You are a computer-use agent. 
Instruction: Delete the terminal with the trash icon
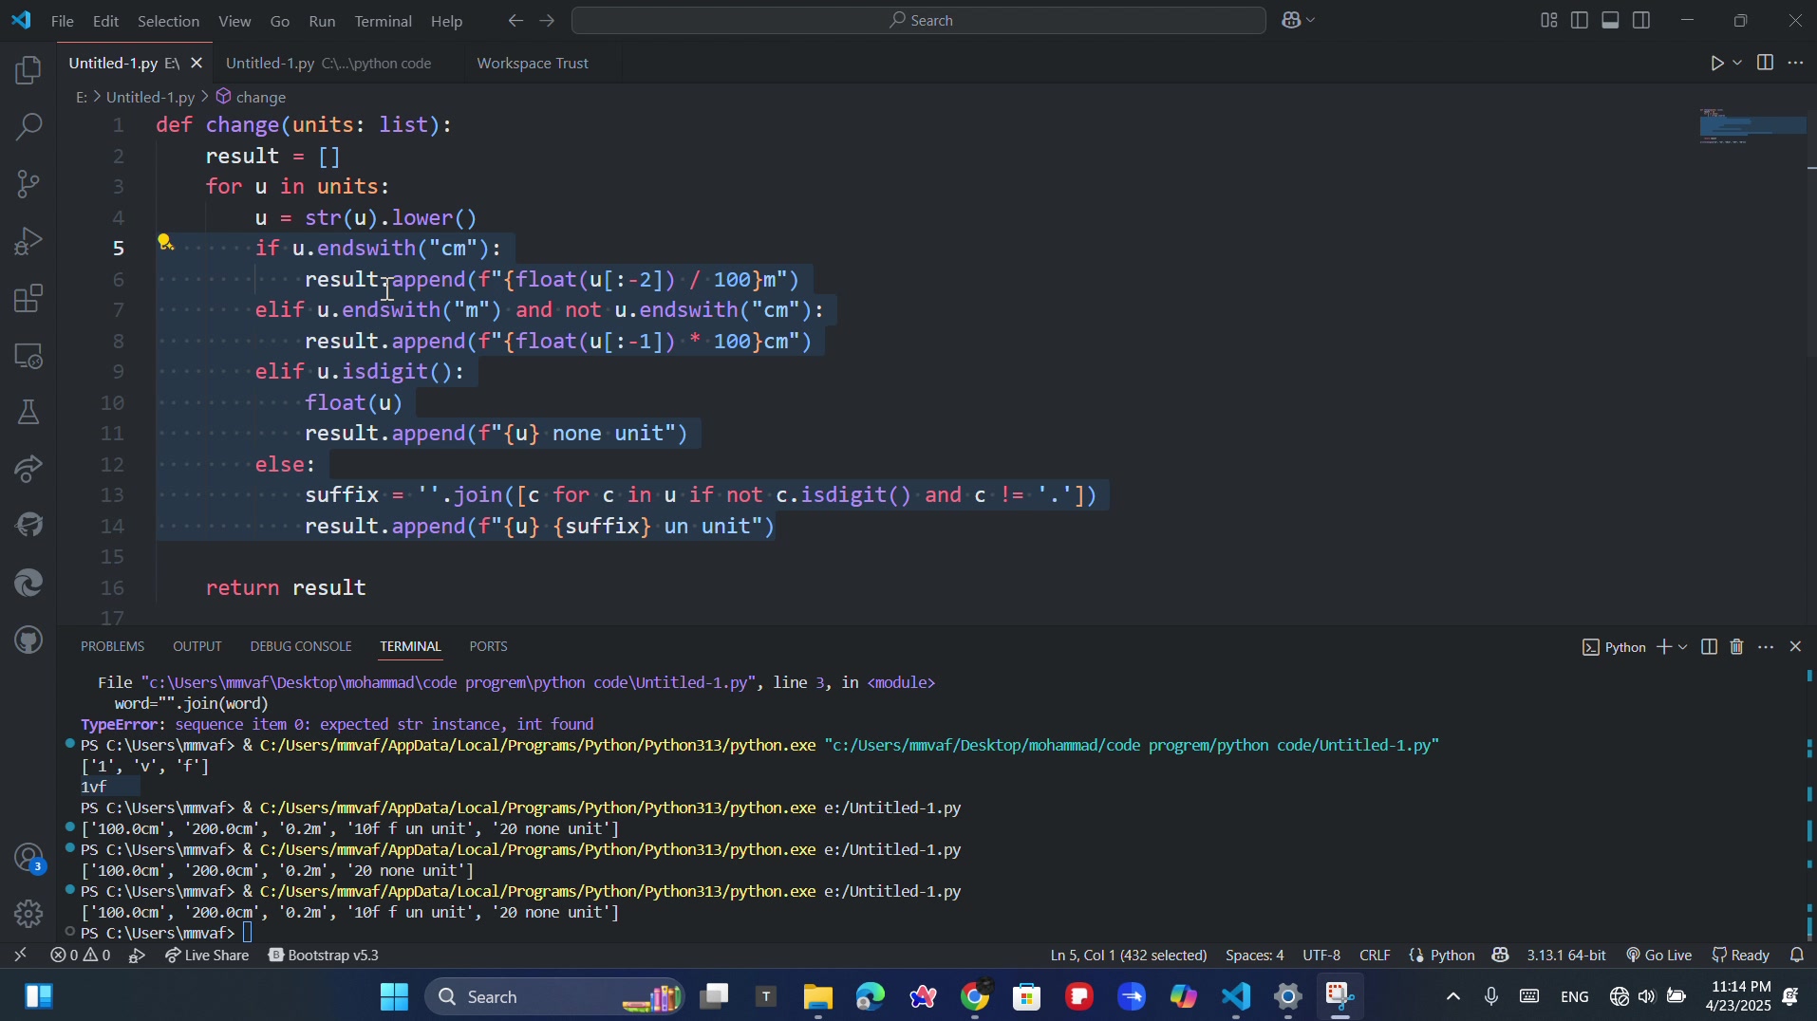[1737, 647]
